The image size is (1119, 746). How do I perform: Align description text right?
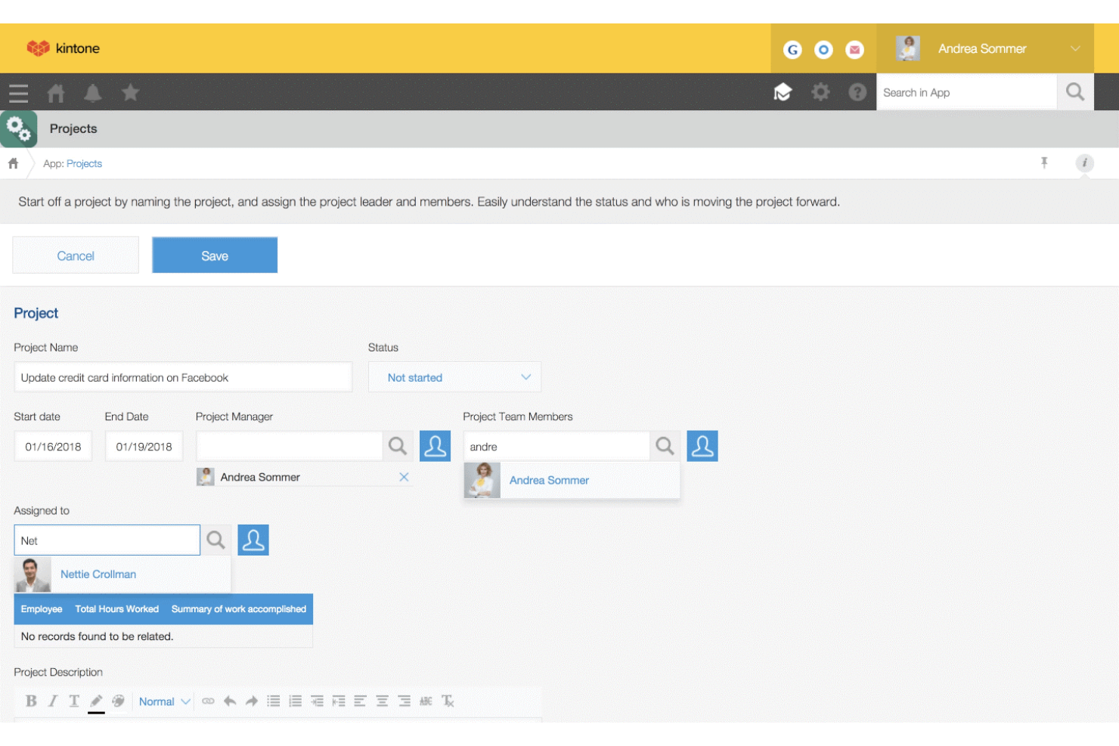pos(405,701)
